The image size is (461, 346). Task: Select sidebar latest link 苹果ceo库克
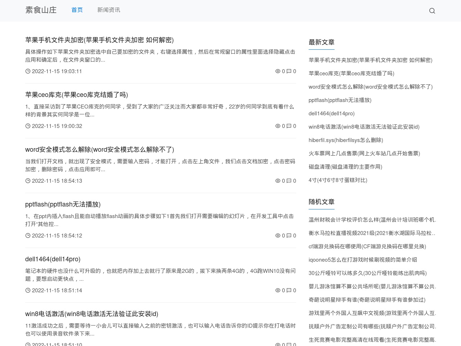pyautogui.click(x=352, y=74)
